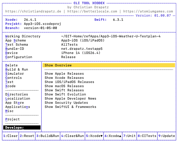Click the by Christian Drapatz author line
The width and height of the screenshot is (178, 142).
[88, 7]
